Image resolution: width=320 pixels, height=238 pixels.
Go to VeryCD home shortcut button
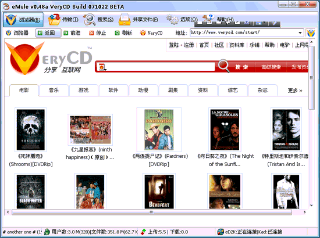[151, 33]
